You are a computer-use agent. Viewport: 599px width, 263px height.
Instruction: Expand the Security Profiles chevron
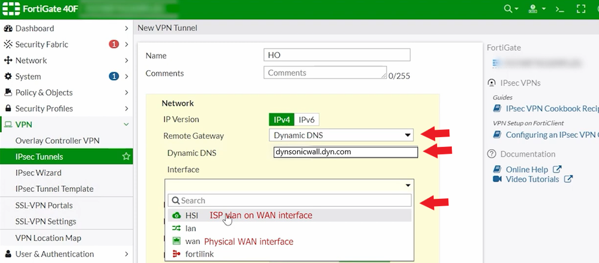tap(127, 108)
